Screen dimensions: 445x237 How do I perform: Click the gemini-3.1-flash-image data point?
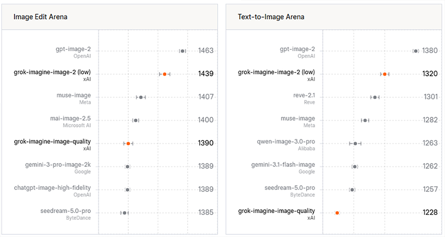[355, 166]
